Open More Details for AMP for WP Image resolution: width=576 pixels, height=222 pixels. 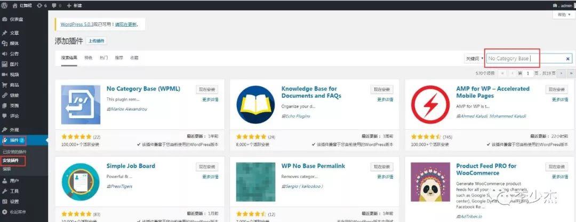(x=560, y=100)
